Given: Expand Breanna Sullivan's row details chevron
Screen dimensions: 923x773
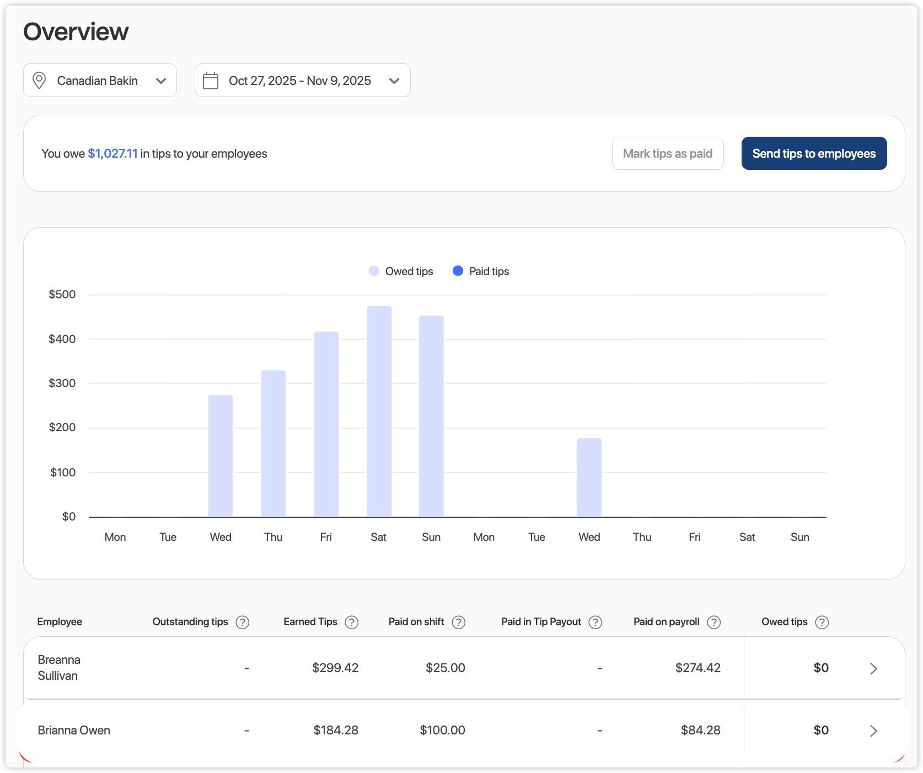Looking at the screenshot, I should pyautogui.click(x=873, y=668).
